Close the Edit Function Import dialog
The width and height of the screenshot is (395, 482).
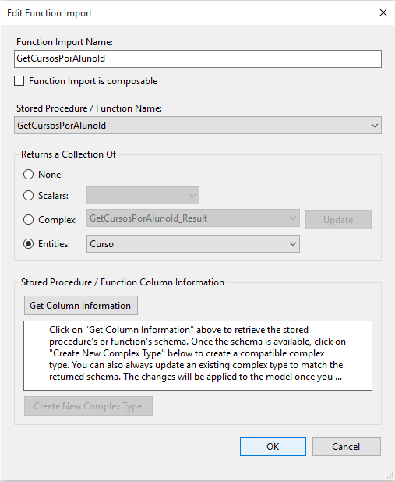coord(383,12)
